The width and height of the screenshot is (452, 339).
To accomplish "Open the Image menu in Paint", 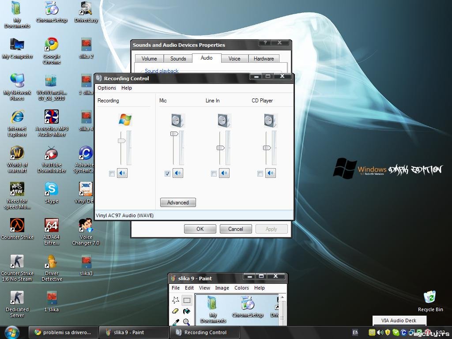I will 222,288.
